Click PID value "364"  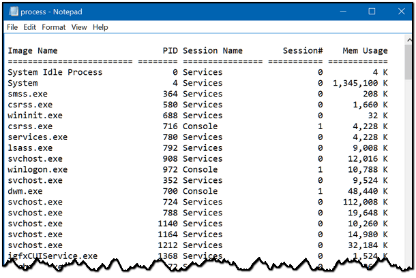170,94
